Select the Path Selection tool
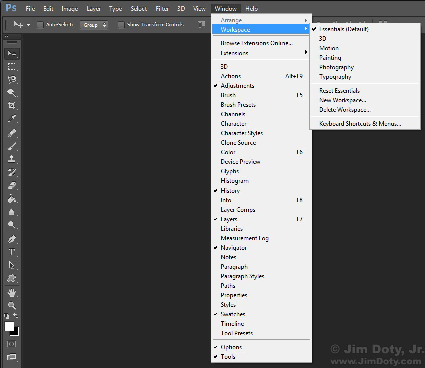Image resolution: width=425 pixels, height=368 pixels. (12, 265)
